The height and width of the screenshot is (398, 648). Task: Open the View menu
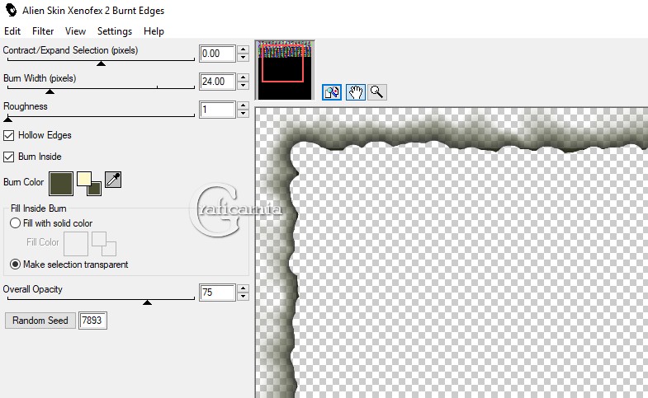point(75,31)
